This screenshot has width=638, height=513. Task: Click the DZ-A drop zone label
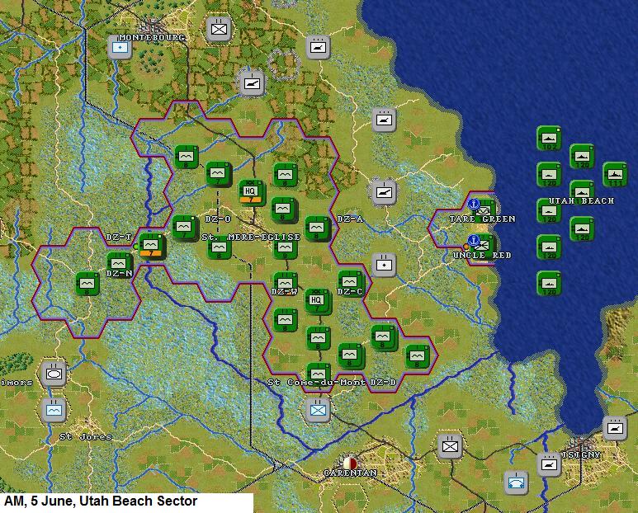click(x=350, y=219)
